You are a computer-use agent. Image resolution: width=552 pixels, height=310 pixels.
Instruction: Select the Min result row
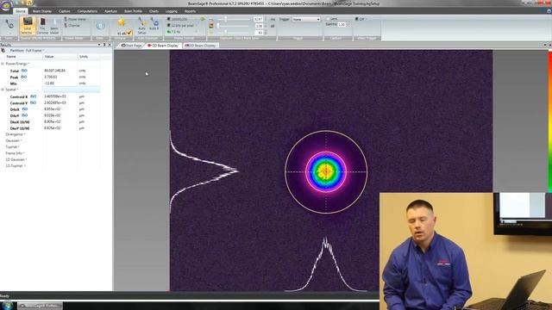coord(50,84)
